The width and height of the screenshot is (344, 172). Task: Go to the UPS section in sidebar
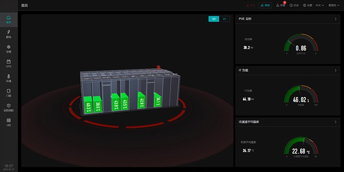click(x=9, y=63)
